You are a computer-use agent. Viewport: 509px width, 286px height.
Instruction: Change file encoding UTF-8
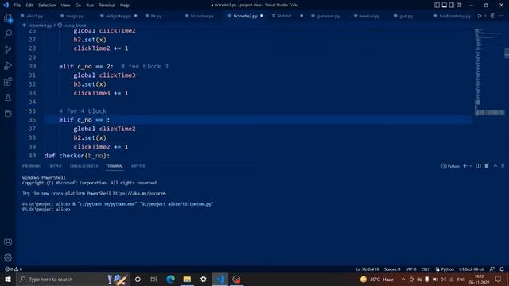coord(410,269)
